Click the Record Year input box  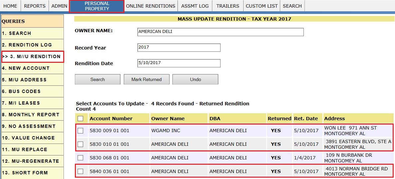179,47
